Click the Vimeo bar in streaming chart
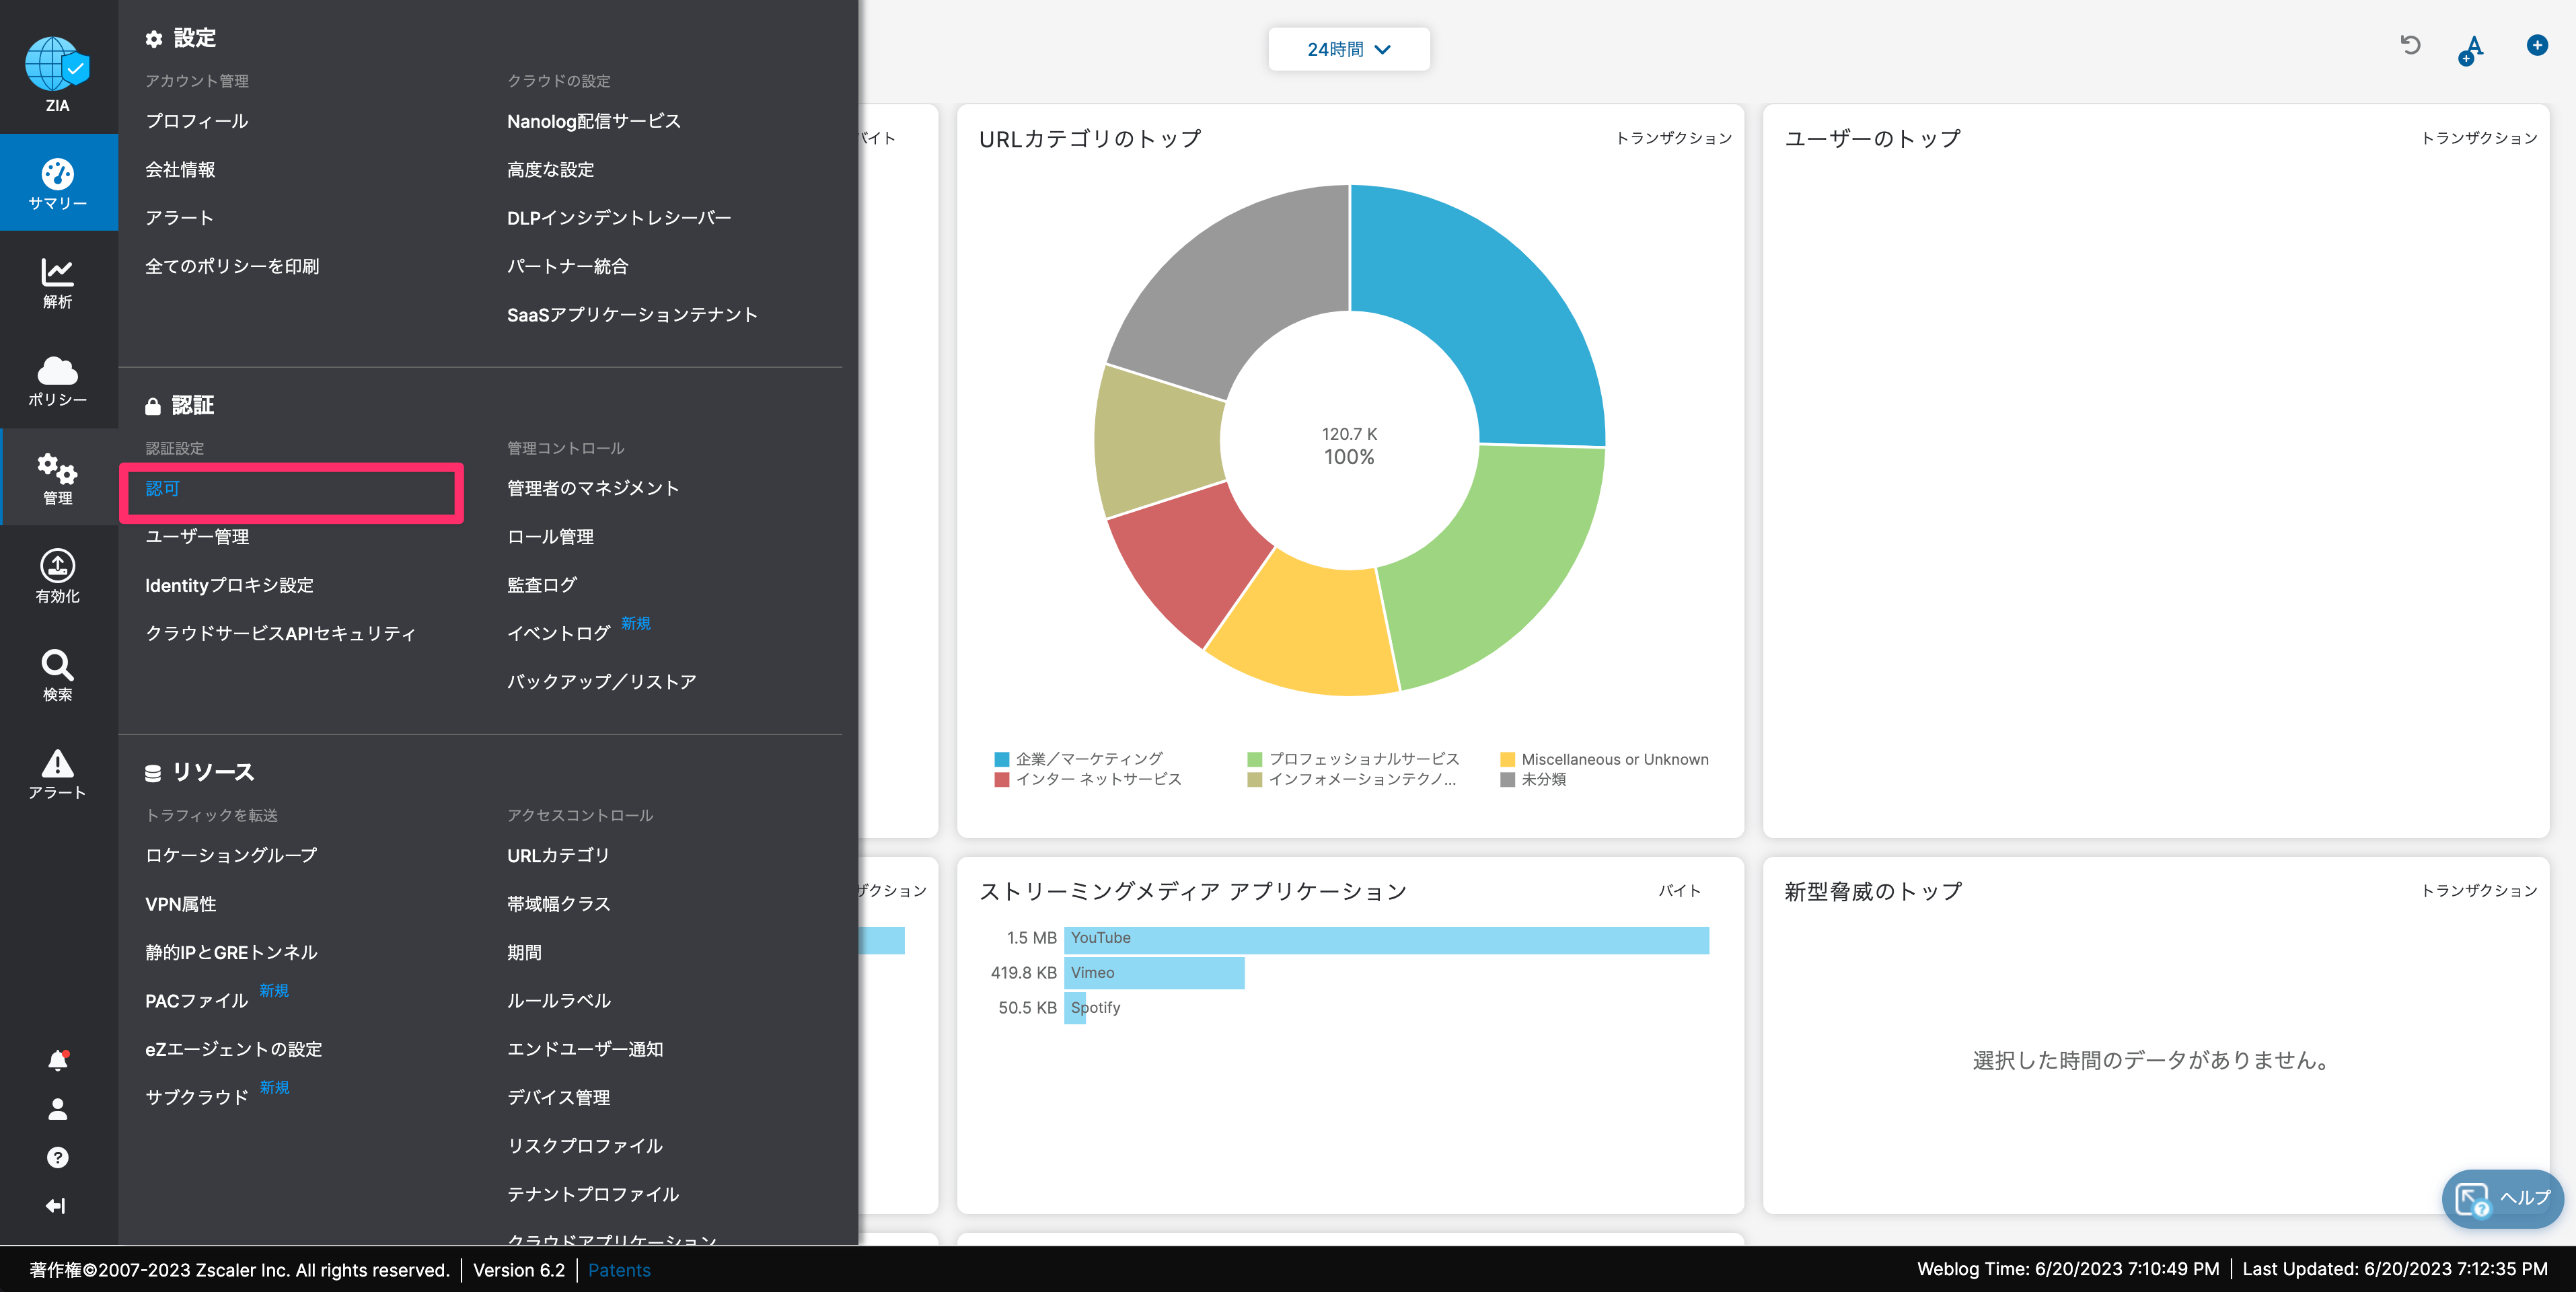2576x1292 pixels. coord(1154,973)
